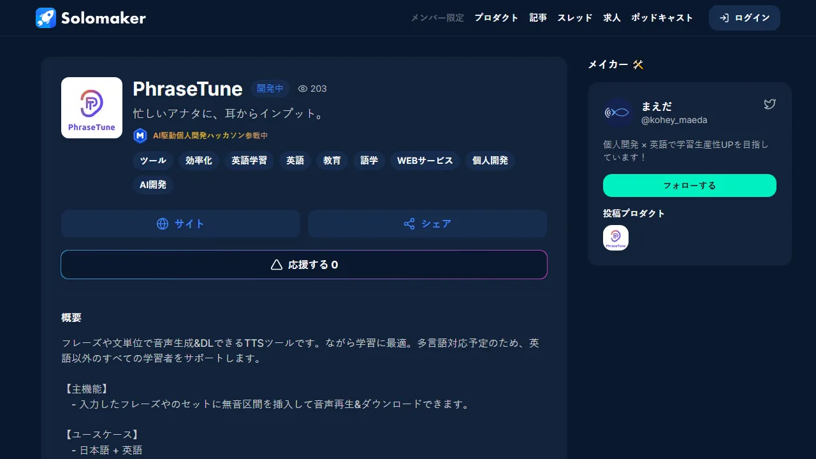The image size is (816, 459).
Task: Click the WEBサービス tag
Action: pyautogui.click(x=425, y=161)
